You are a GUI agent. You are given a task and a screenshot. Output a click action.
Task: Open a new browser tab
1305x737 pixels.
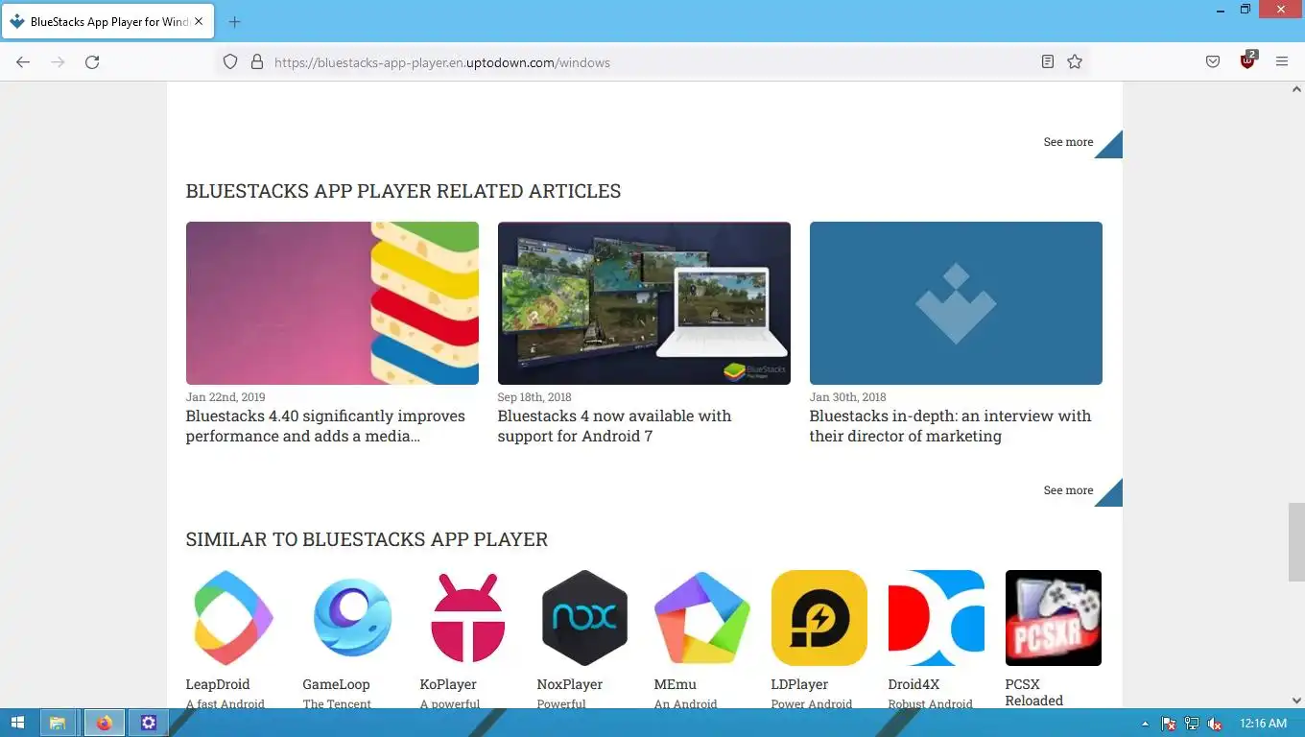[234, 22]
